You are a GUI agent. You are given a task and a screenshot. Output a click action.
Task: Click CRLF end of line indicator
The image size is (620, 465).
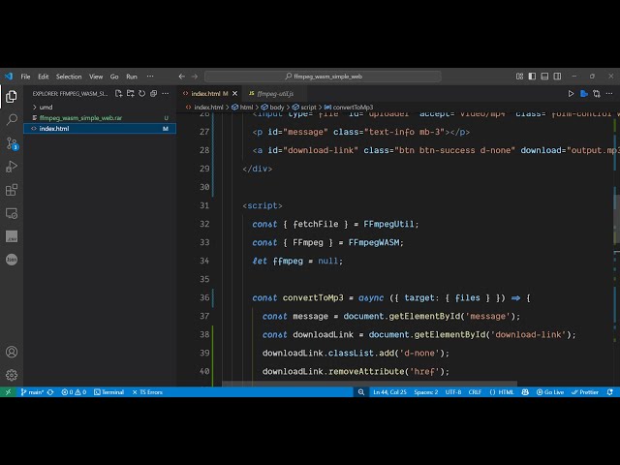(x=475, y=391)
